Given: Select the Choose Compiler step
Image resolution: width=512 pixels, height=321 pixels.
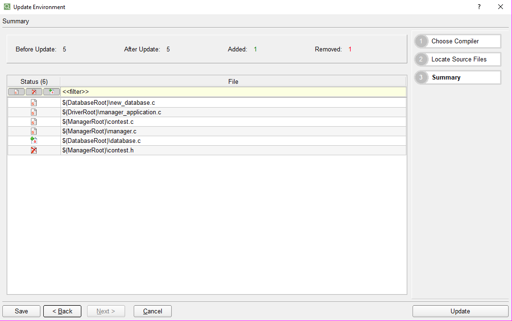Looking at the screenshot, I should (457, 41).
